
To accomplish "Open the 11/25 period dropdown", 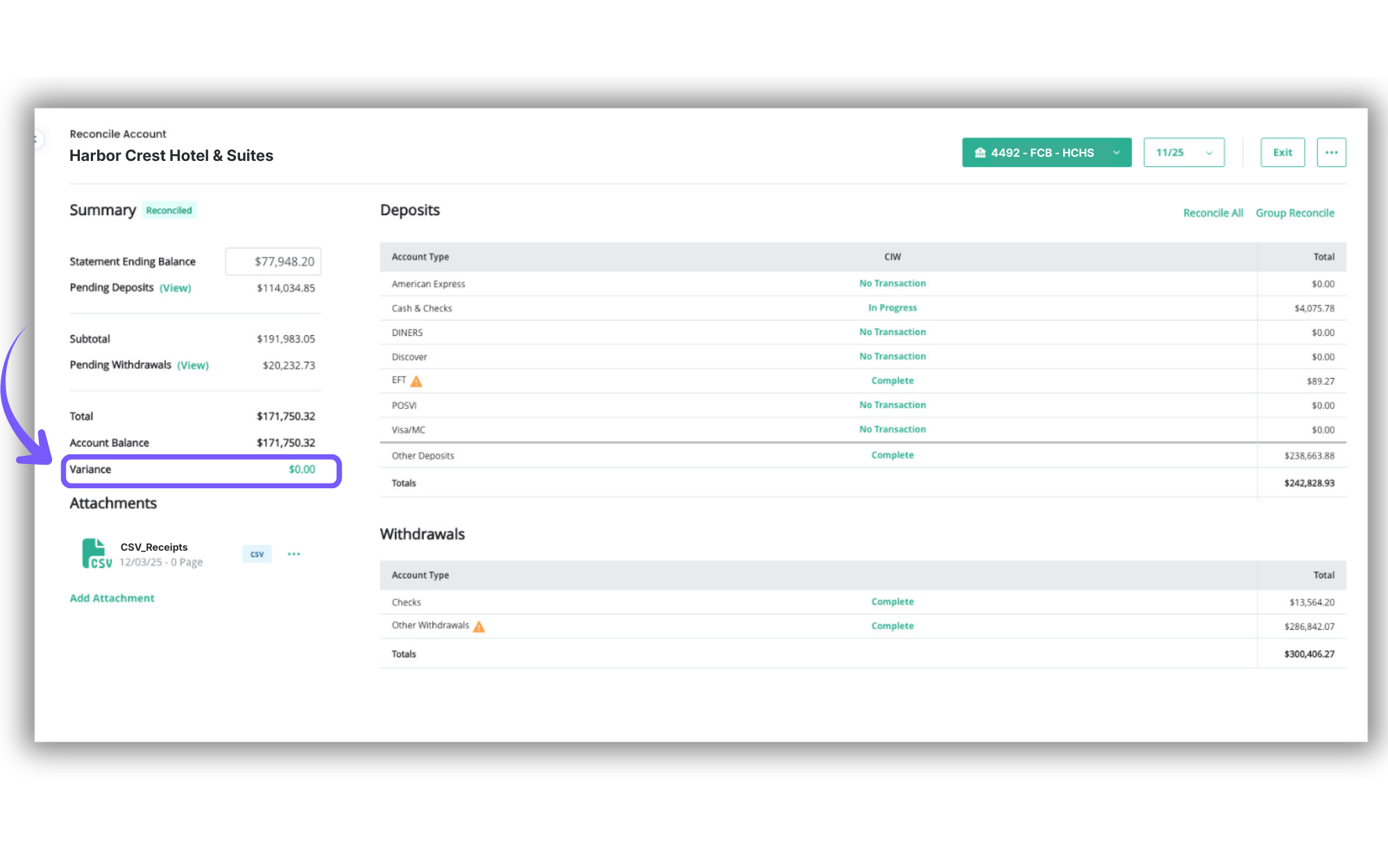I will 1184,153.
